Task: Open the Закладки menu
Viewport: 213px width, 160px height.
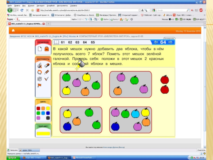Action: (40, 6)
